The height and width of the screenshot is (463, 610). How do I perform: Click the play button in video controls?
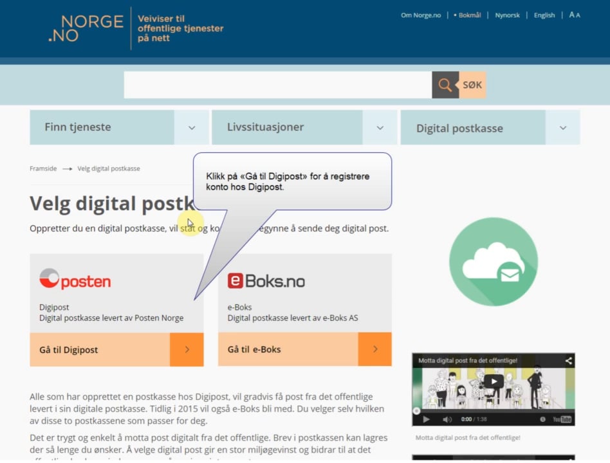point(426,419)
